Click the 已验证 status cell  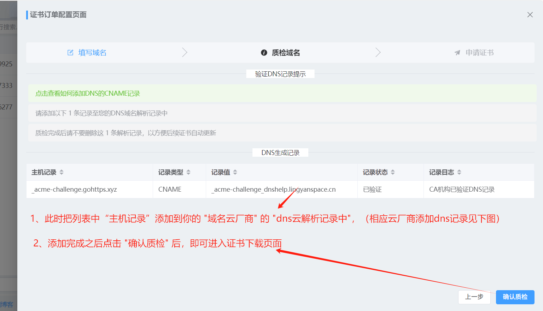tap(372, 190)
